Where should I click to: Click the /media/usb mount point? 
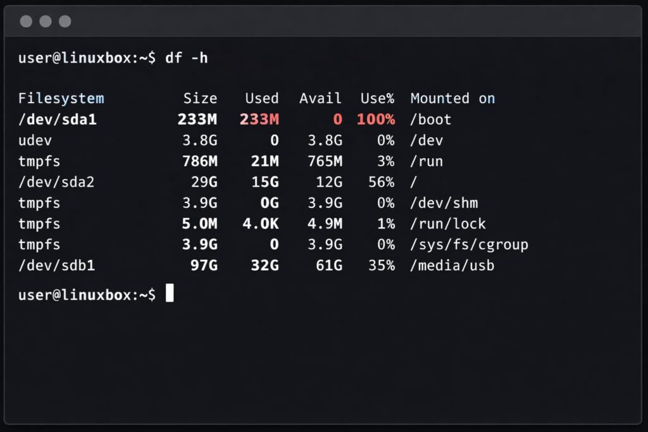452,266
